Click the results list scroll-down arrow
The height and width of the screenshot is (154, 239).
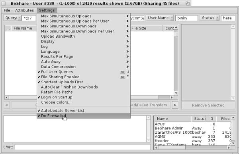coord(176,93)
